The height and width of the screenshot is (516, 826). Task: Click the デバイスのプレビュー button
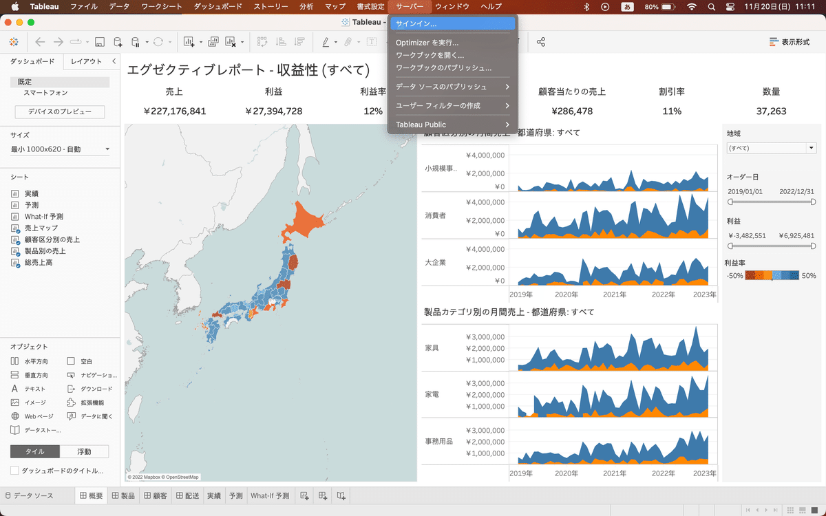[x=60, y=111]
